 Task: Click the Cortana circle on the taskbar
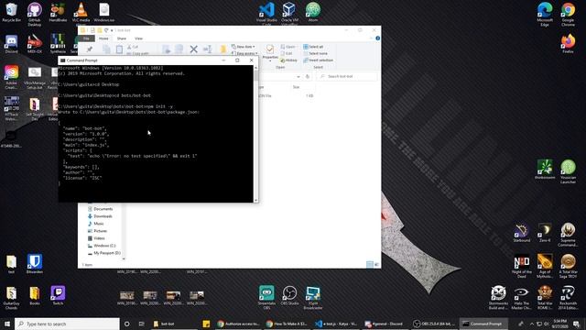[126, 324]
